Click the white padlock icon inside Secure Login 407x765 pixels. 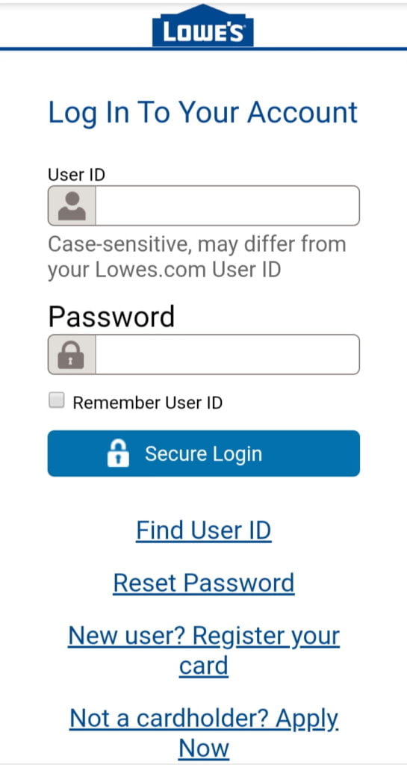coord(118,453)
